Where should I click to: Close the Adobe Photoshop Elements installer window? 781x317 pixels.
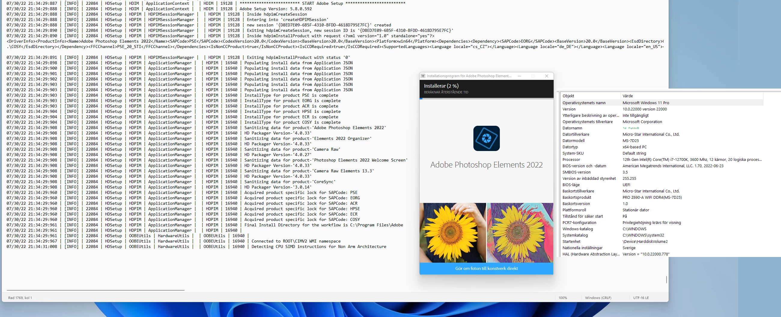pos(546,76)
